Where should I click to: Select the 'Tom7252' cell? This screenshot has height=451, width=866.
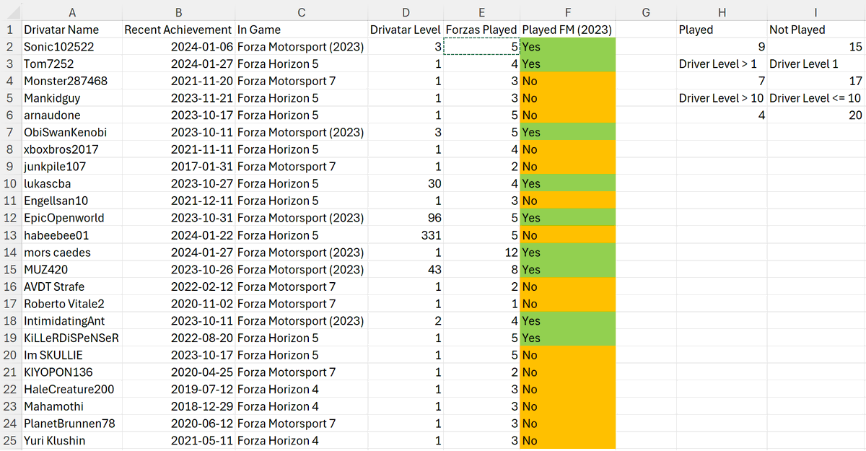click(x=72, y=64)
